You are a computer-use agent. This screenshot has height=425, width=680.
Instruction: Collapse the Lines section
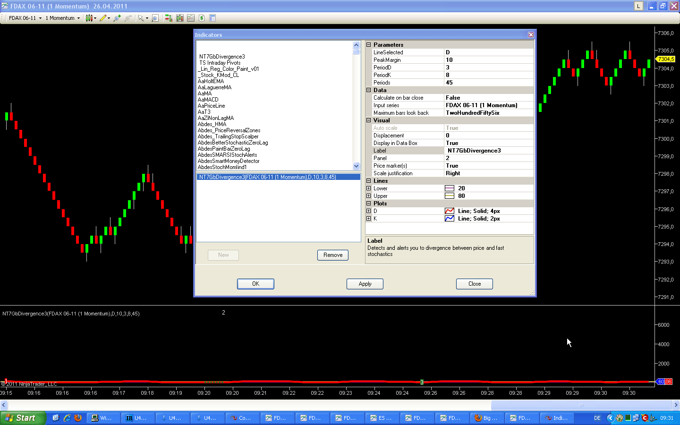coord(369,181)
